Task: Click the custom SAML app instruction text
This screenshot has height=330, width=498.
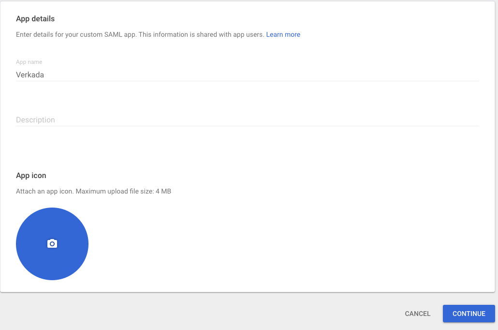Action: [140, 35]
